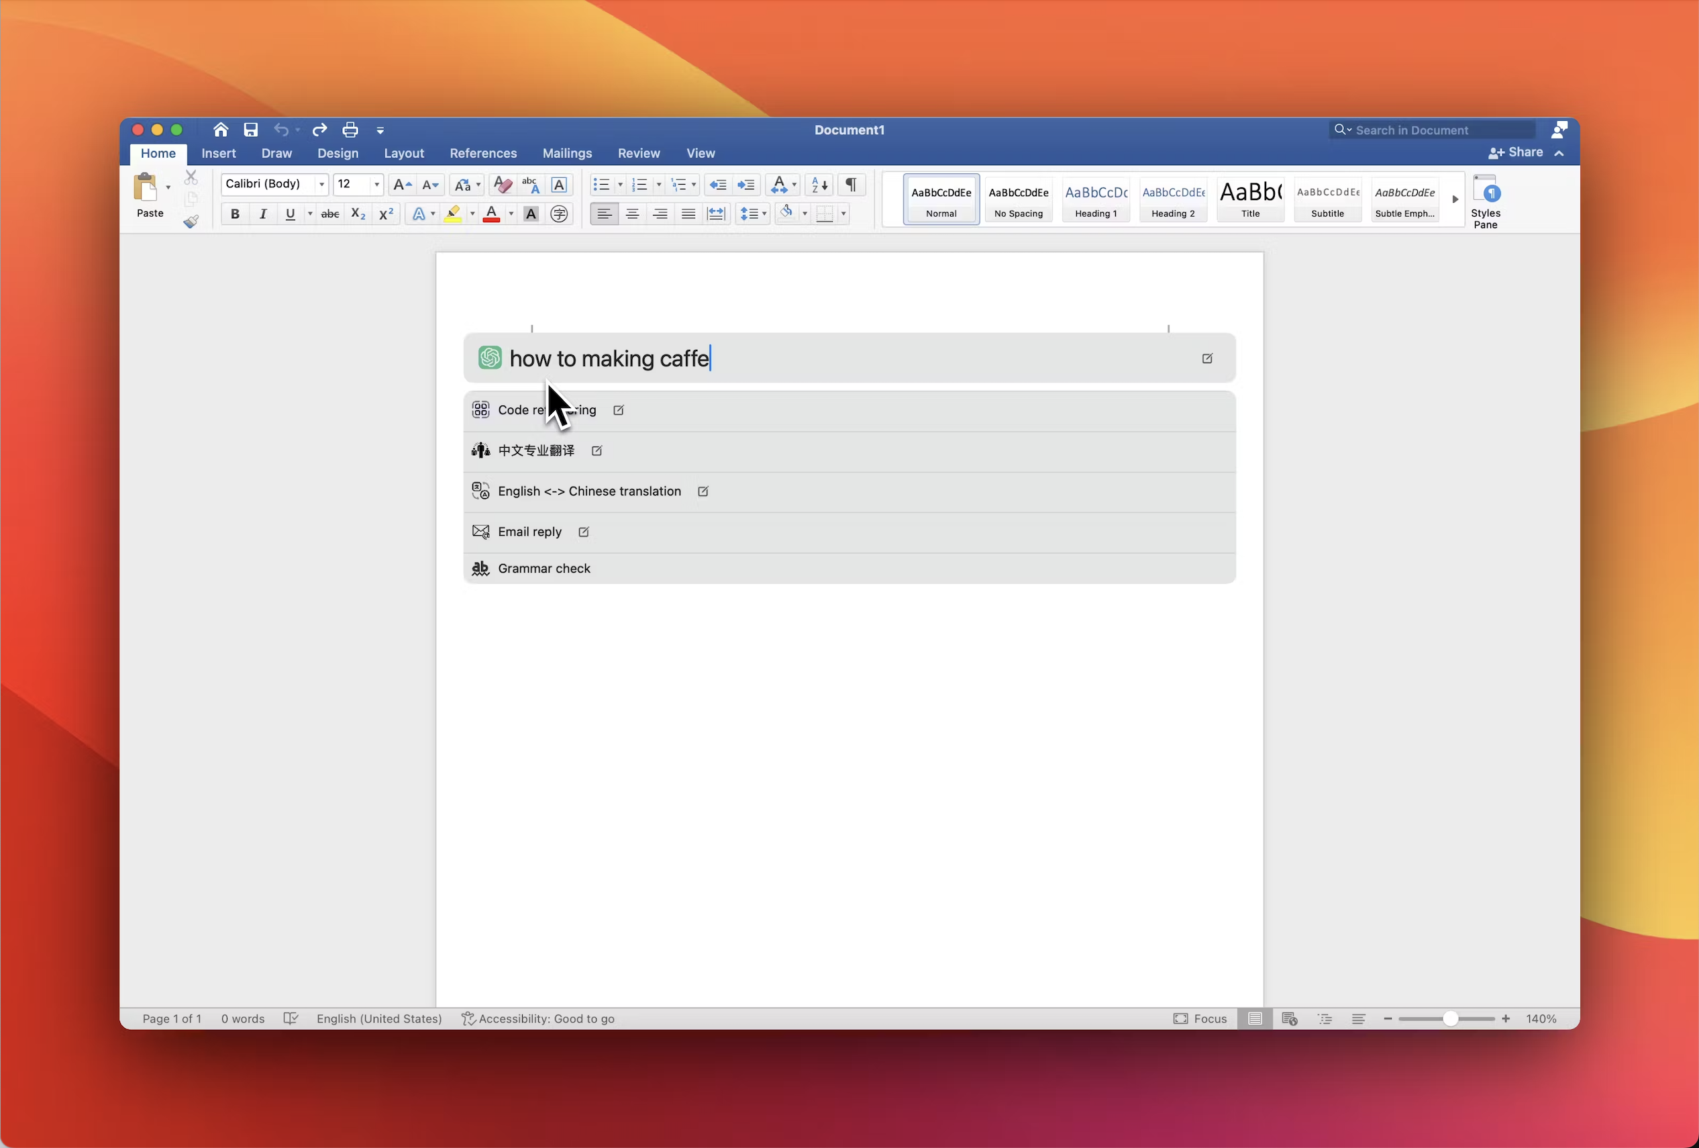Viewport: 1699px width, 1148px height.
Task: Toggle Bold formatting
Action: tap(235, 214)
